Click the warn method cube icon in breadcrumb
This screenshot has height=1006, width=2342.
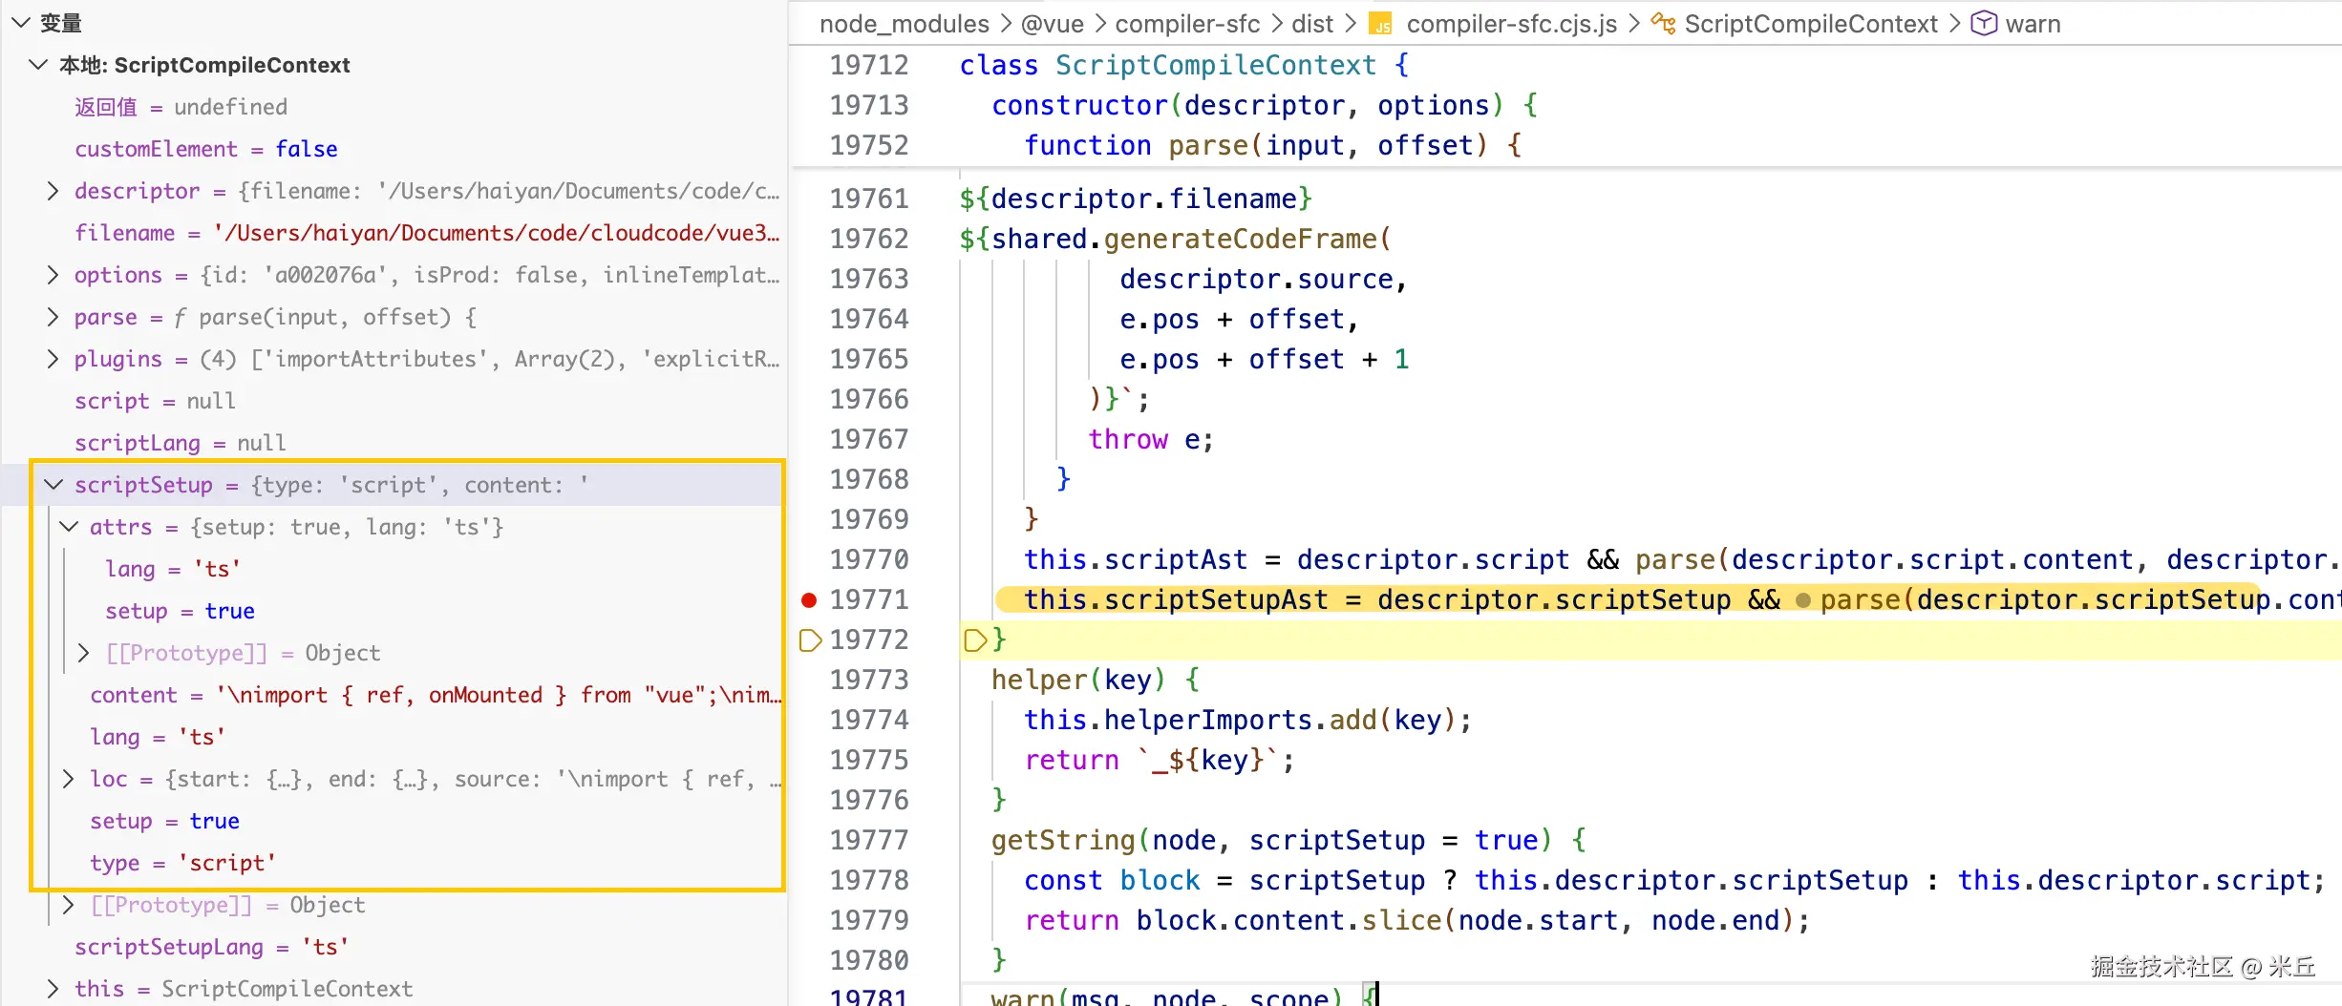coord(1984,24)
